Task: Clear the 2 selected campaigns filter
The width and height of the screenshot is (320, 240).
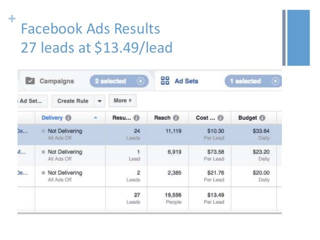Action: tap(140, 81)
